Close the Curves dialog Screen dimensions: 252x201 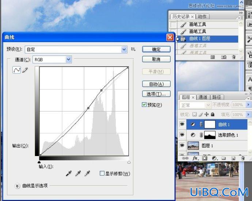(x=170, y=38)
